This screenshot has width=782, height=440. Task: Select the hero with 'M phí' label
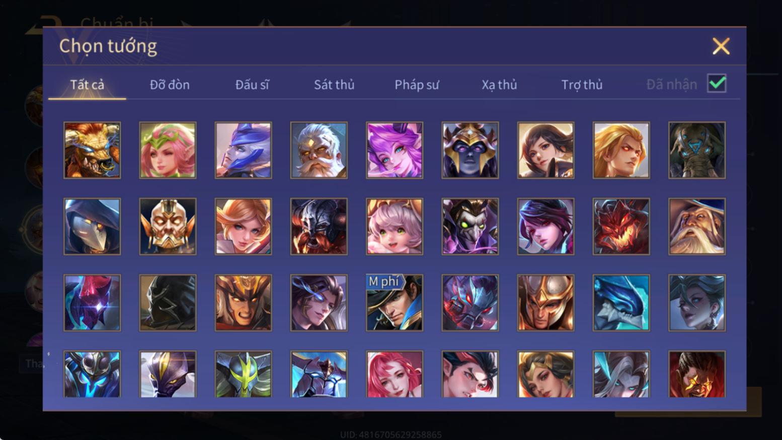point(395,303)
